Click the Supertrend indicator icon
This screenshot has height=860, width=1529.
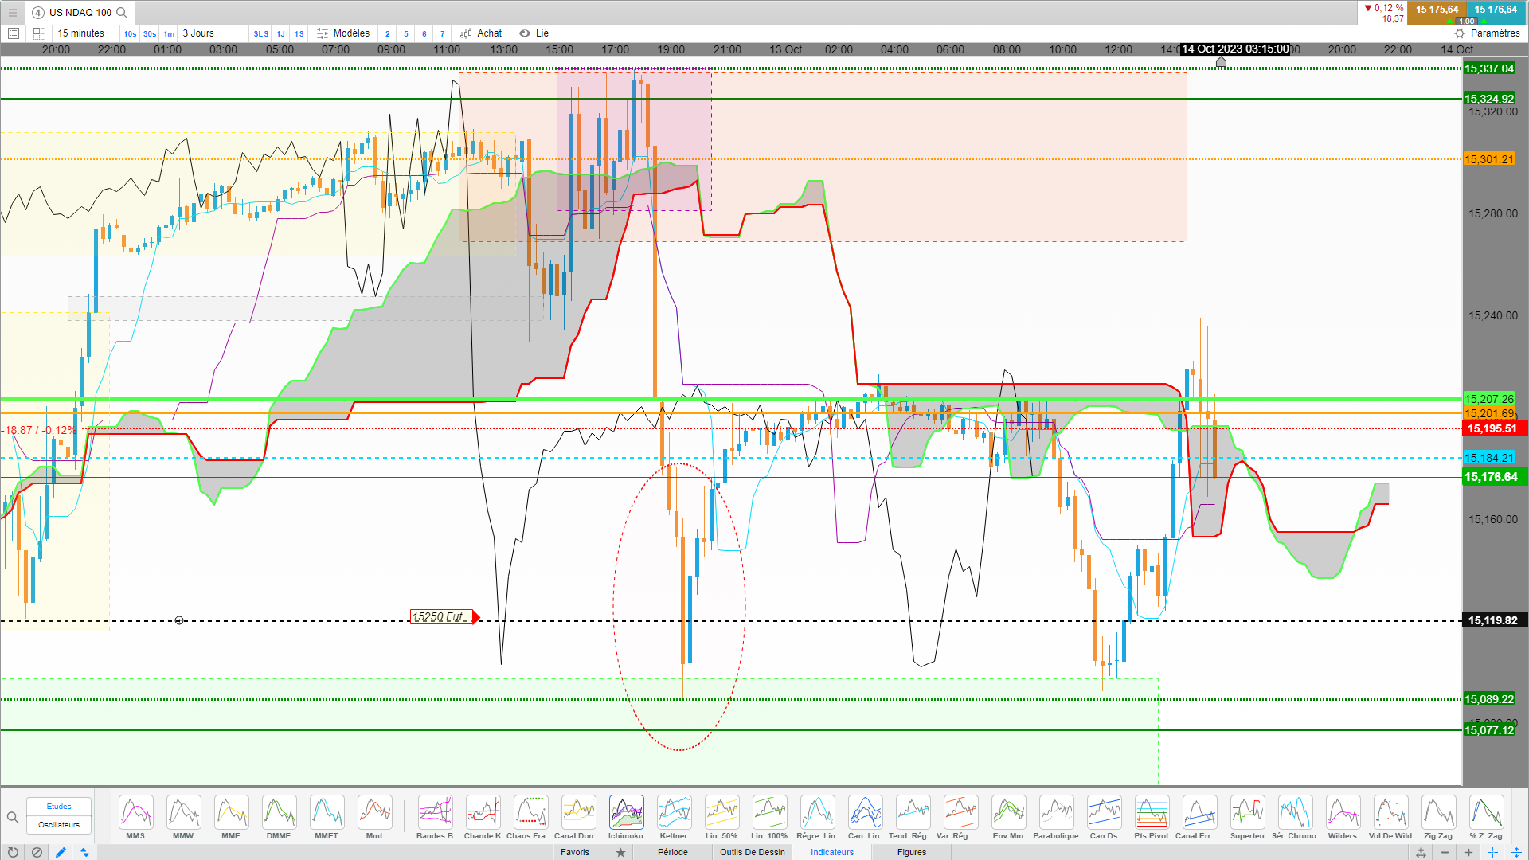(1247, 813)
